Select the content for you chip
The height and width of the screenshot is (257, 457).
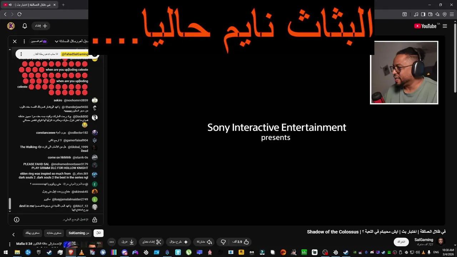[32, 233]
